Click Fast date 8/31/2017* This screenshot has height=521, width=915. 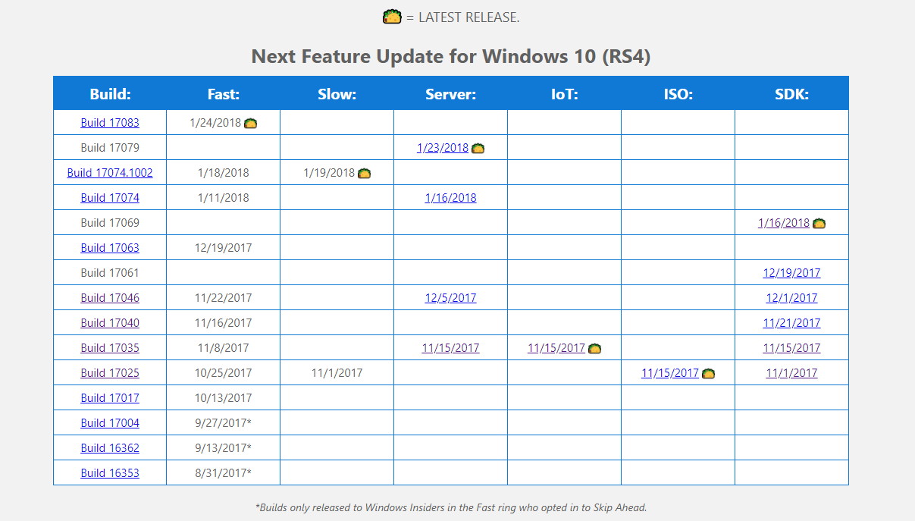coord(224,473)
